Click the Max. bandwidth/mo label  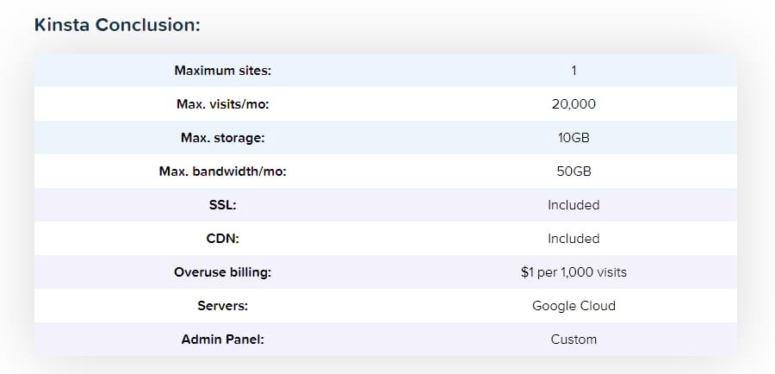click(x=222, y=171)
